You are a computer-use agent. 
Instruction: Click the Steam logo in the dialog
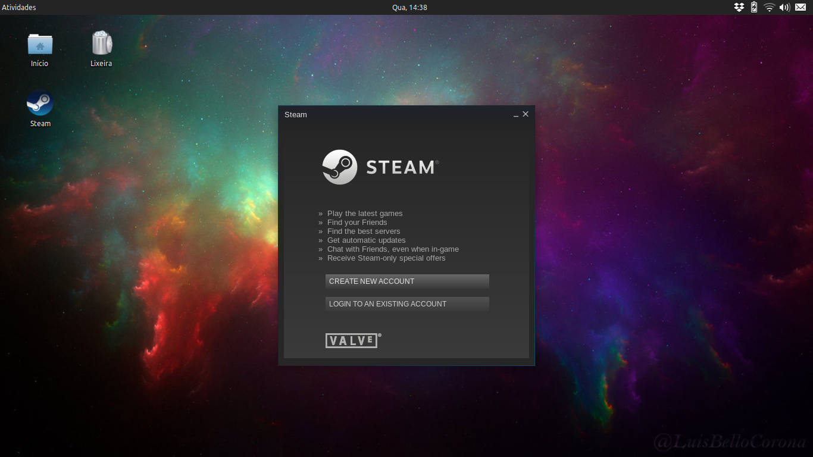point(380,167)
